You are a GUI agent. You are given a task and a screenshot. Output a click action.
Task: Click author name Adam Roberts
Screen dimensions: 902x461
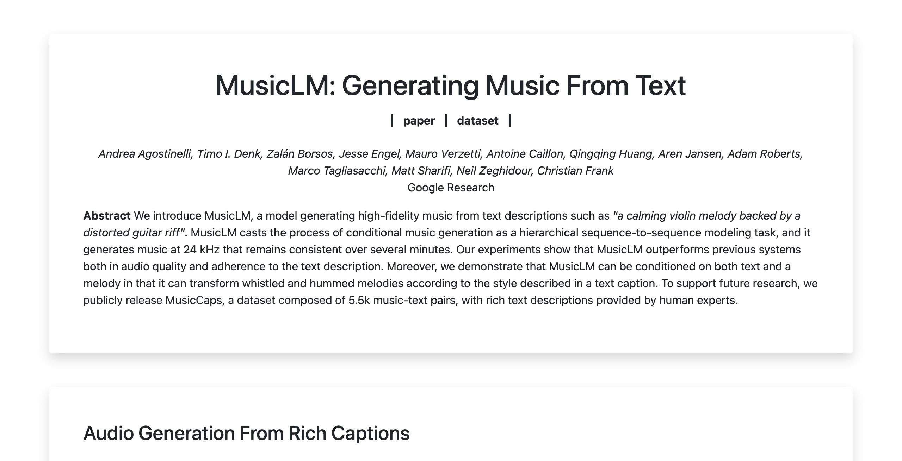point(764,154)
